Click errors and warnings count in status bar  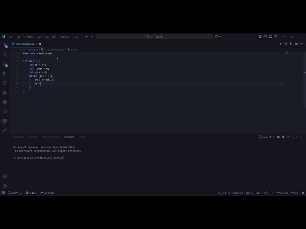click(31, 193)
